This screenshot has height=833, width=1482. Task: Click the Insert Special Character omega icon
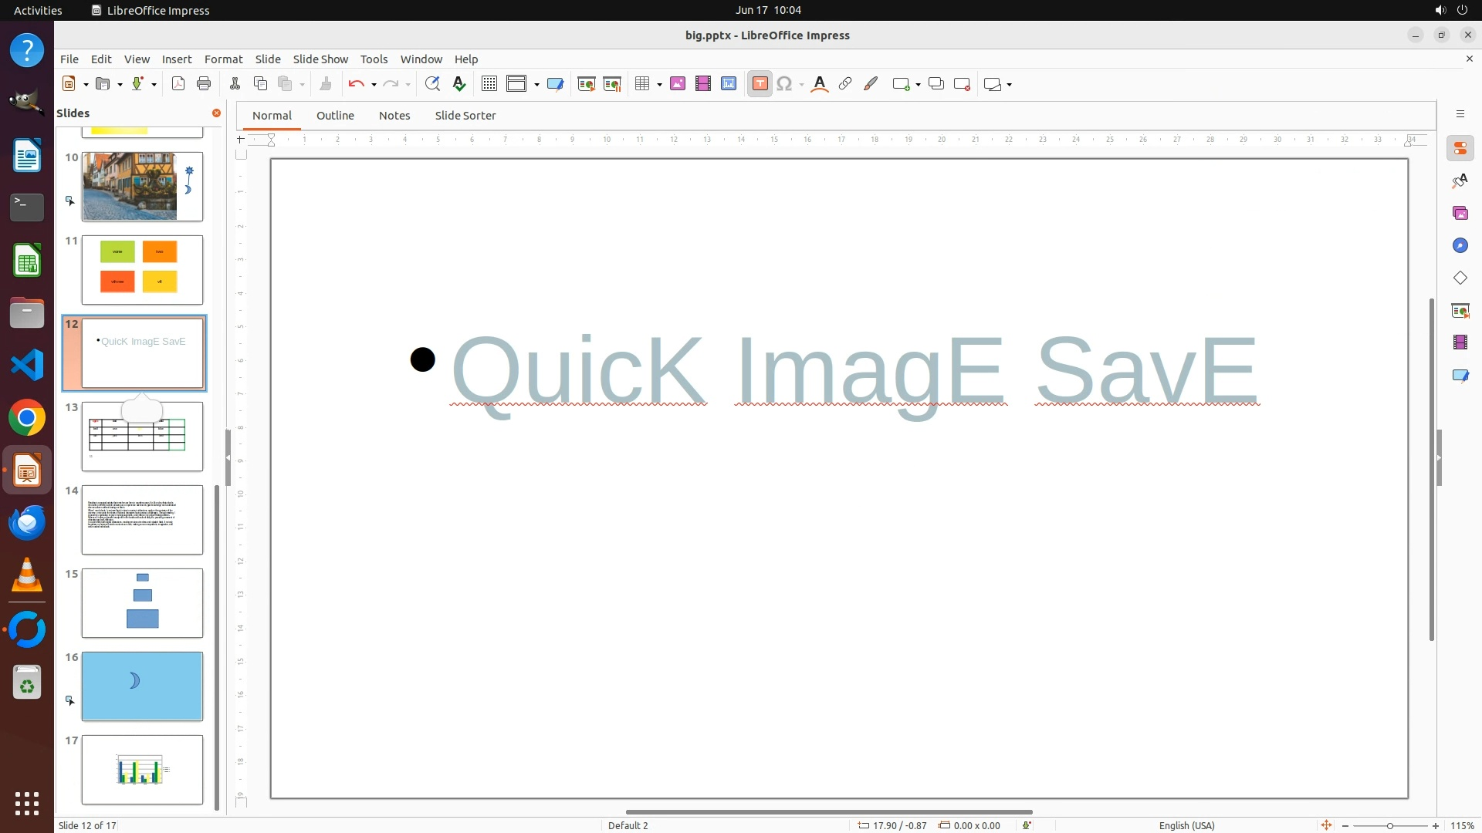[x=784, y=84]
